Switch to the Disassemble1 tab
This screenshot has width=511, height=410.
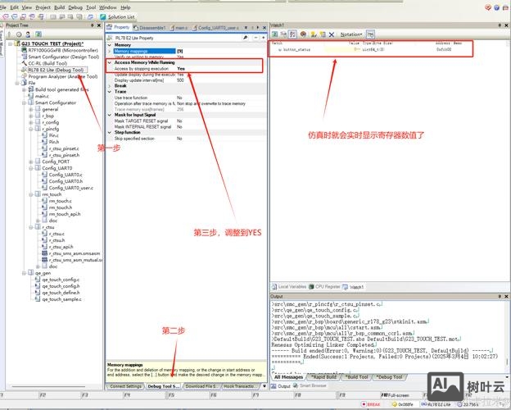[x=151, y=27]
